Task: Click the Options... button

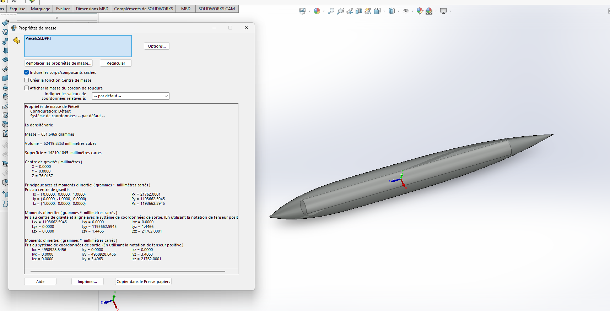Action: 157,46
